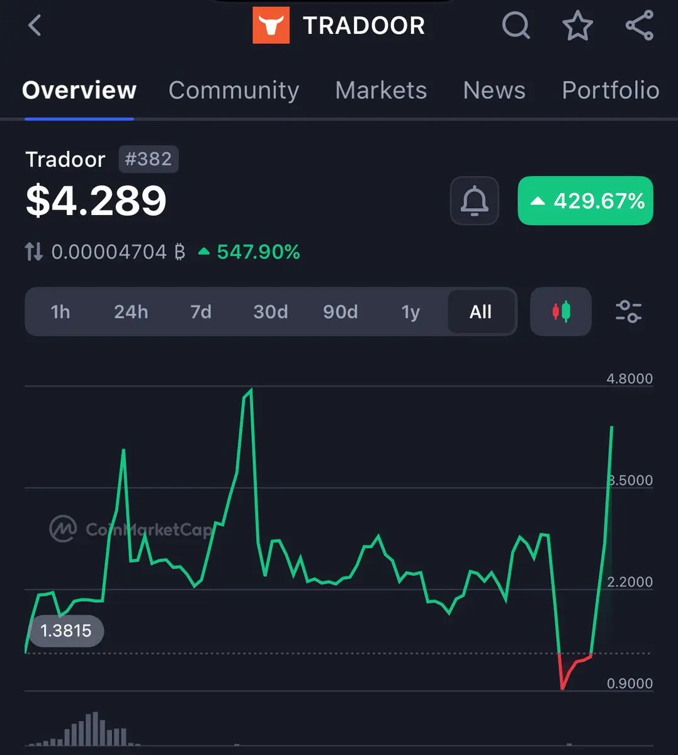678x755 pixels.
Task: Switch to the Community tab
Action: [234, 91]
